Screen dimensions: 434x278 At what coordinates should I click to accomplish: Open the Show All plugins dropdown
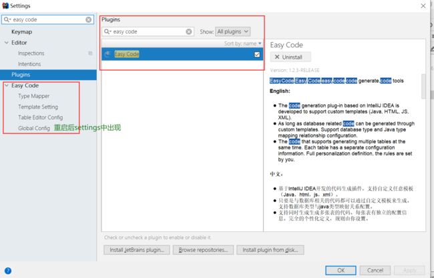(233, 31)
